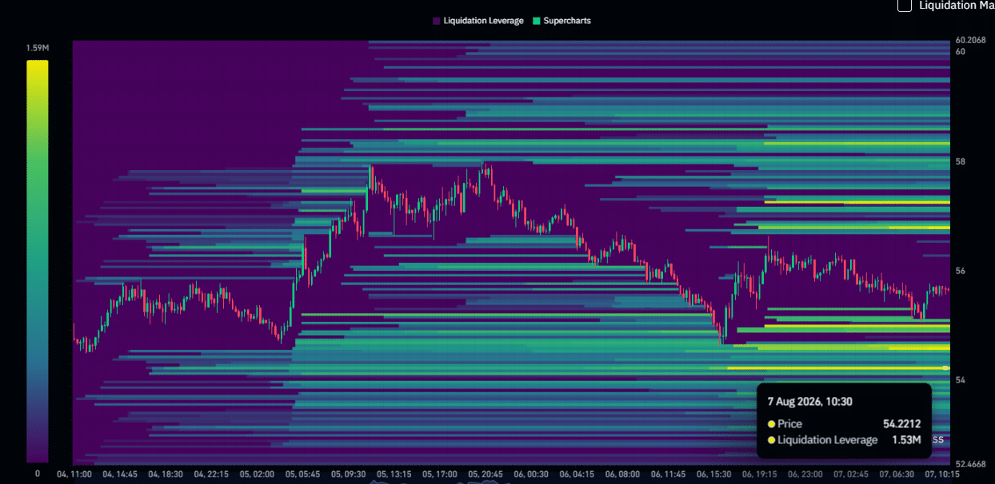Click the yellow top of the color scale bar
This screenshot has height=484, width=995.
pos(37,65)
